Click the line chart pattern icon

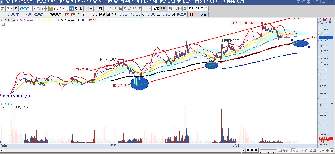pos(298,150)
